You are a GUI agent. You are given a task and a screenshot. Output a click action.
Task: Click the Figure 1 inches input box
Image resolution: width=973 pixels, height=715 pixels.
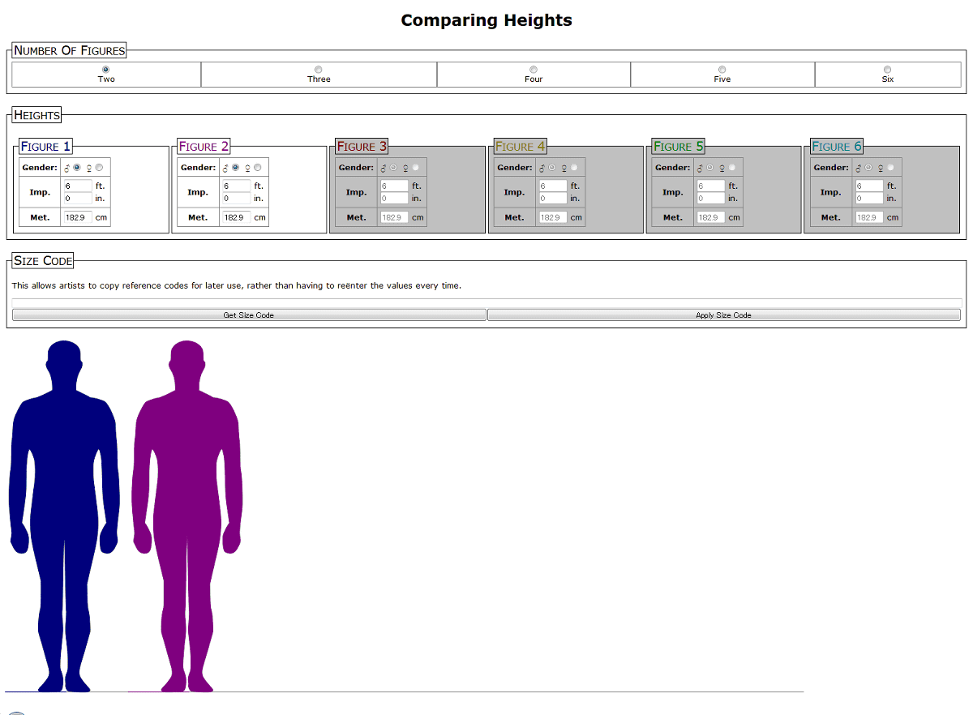click(77, 199)
